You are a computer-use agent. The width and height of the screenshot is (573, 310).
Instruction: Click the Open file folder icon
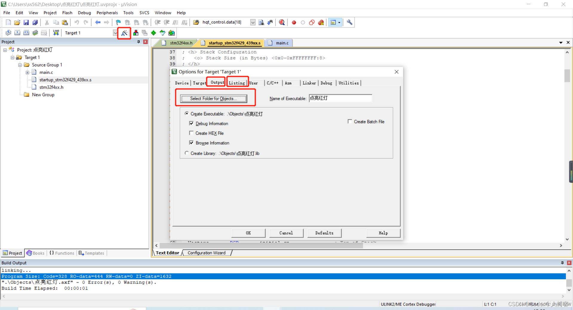coord(17,22)
